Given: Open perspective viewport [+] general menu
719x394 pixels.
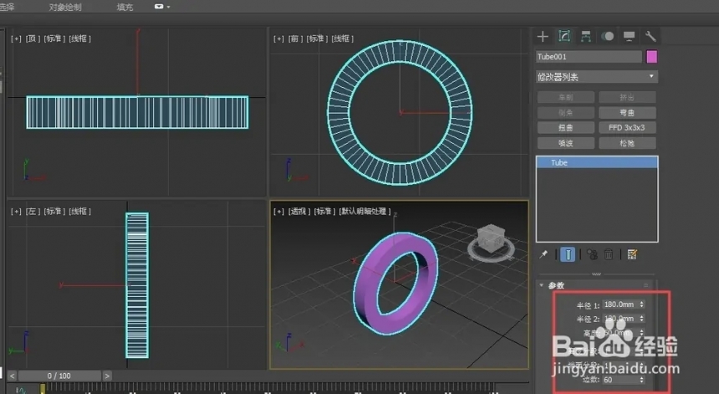Looking at the screenshot, I should [x=278, y=211].
